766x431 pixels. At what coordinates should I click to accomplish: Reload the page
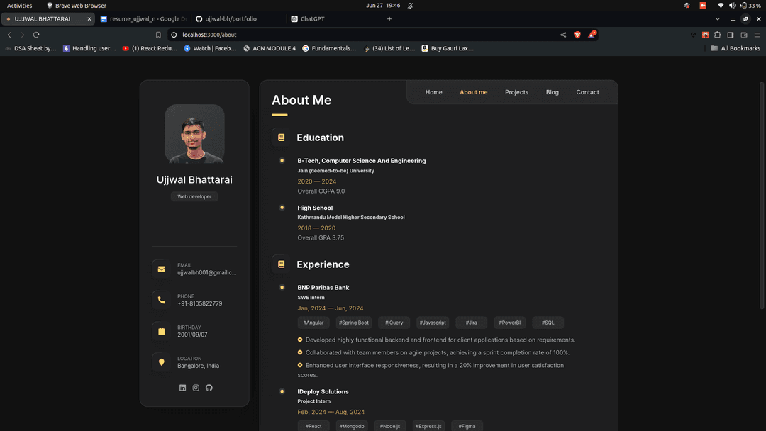(x=36, y=35)
